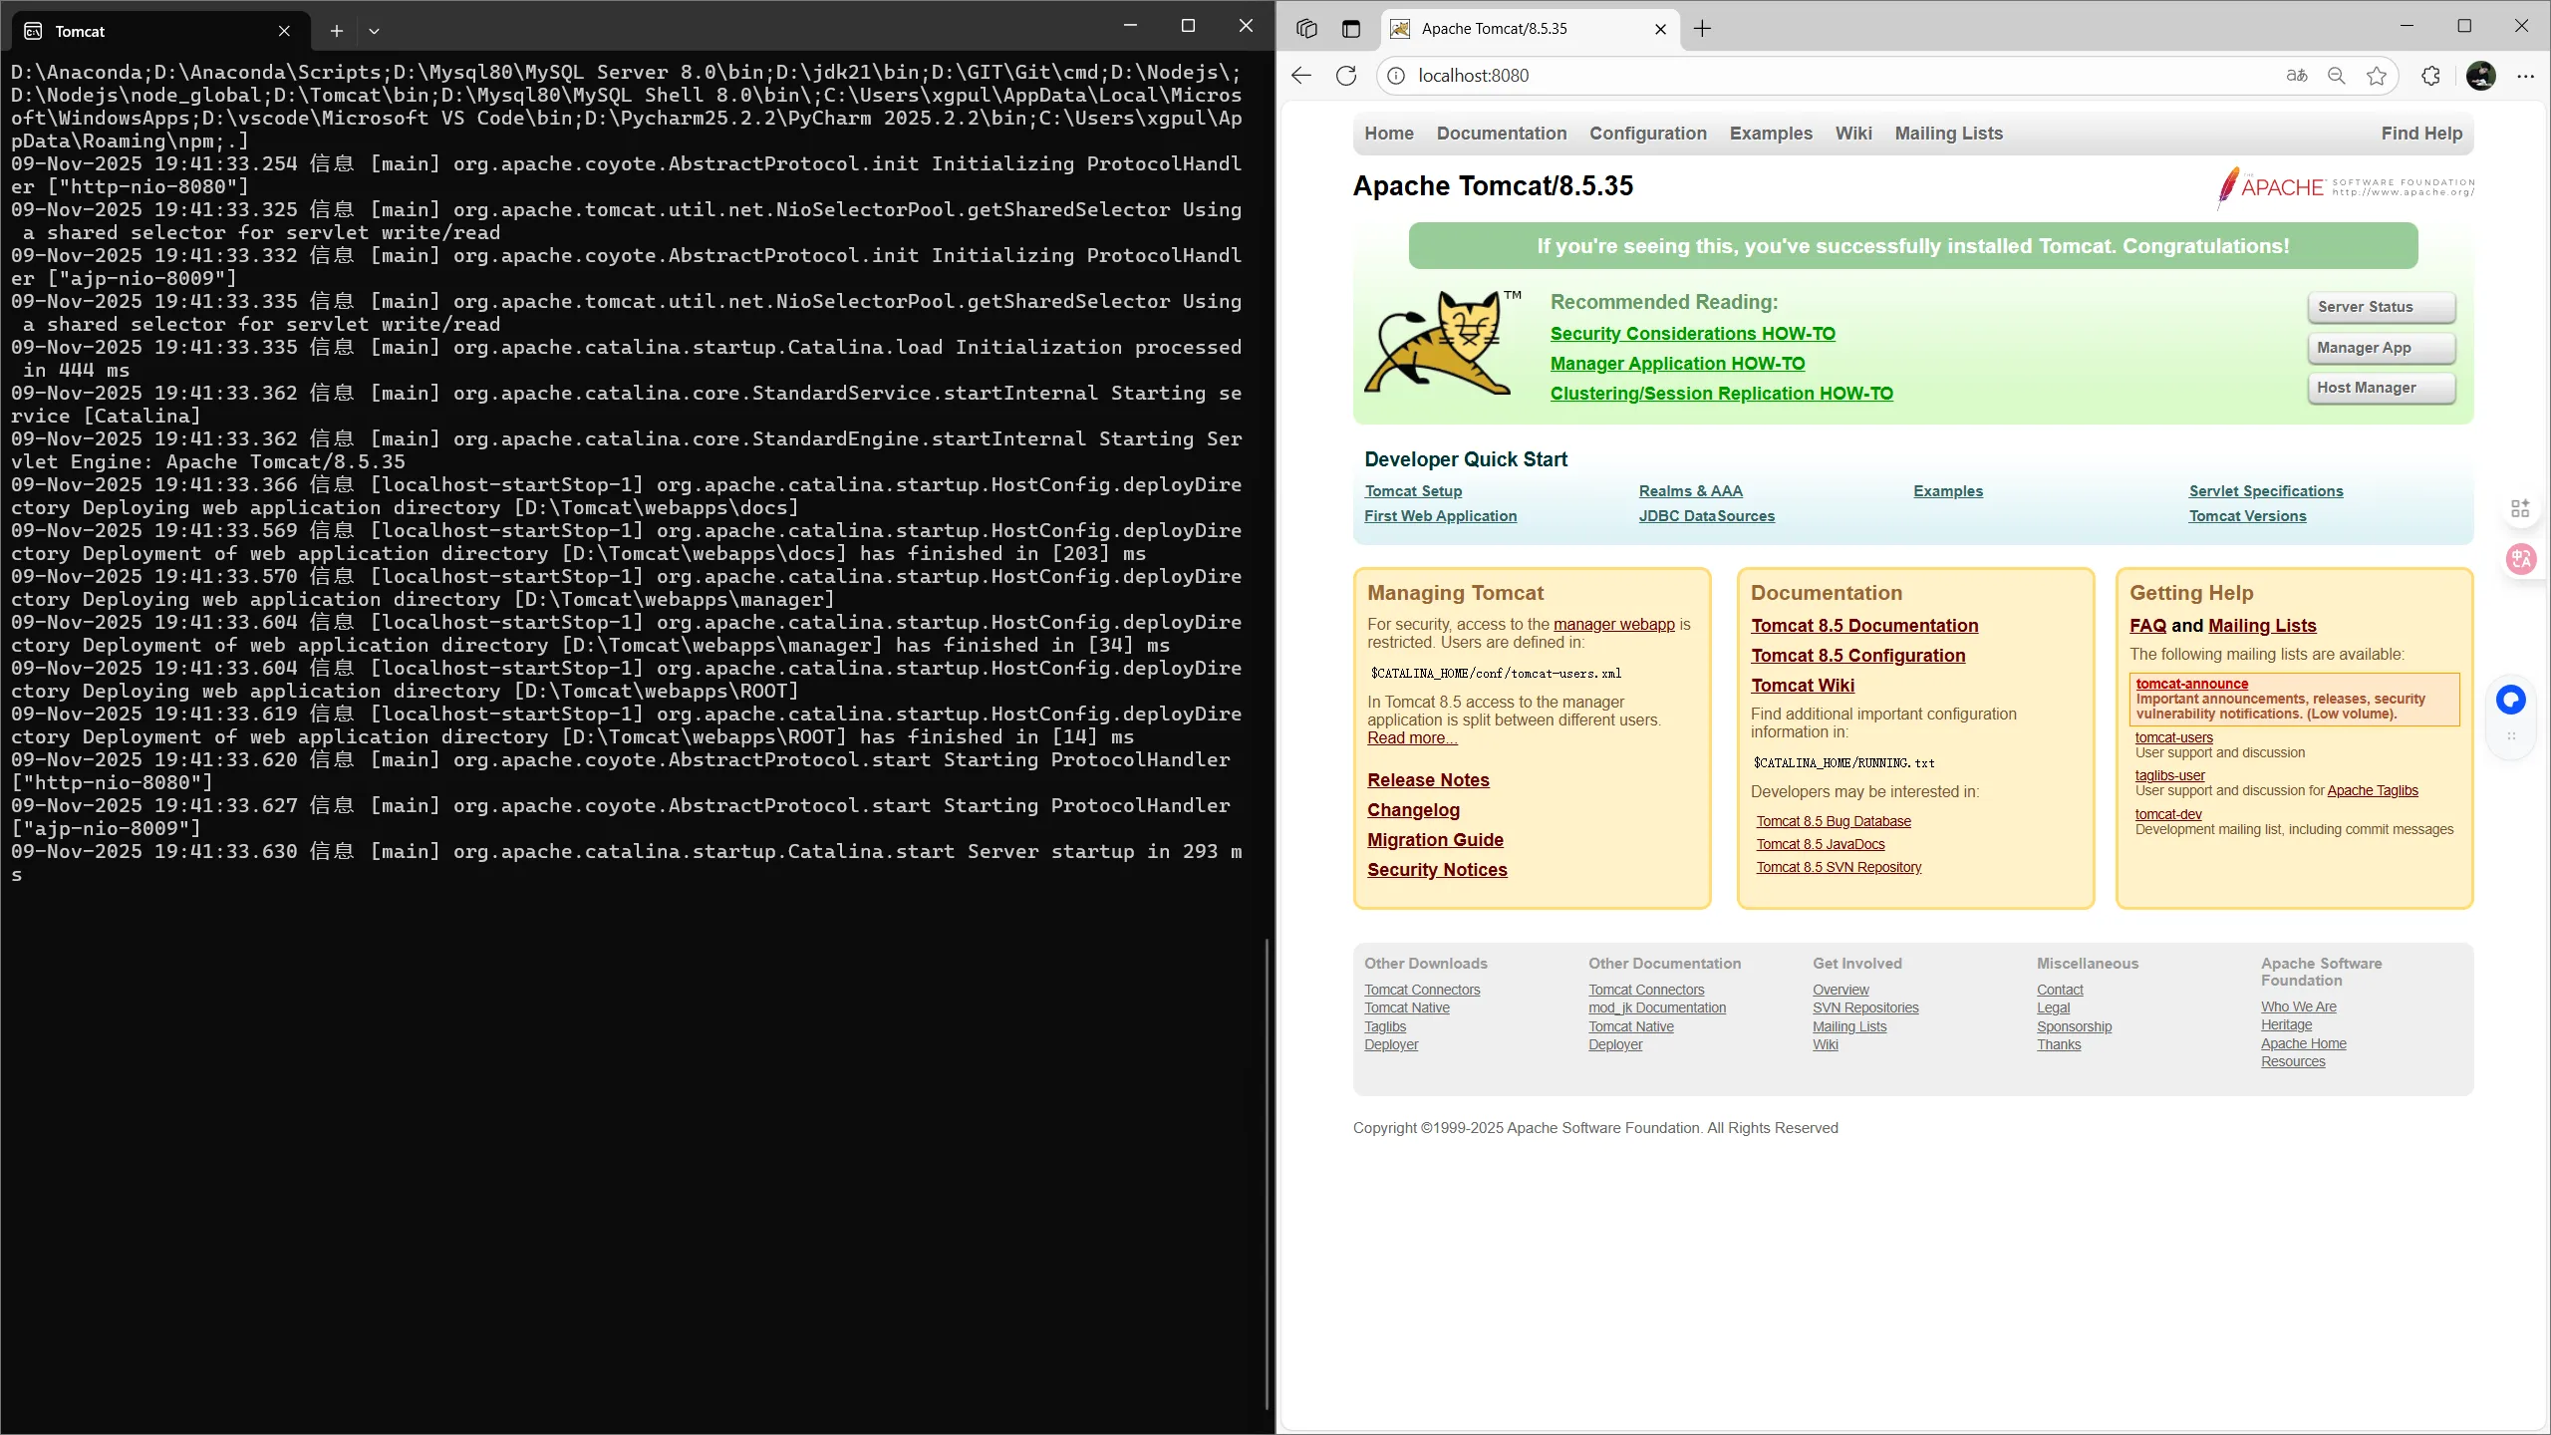Open the Wiki nav item in top bar
Viewport: 2551px width, 1435px height.
click(1853, 134)
